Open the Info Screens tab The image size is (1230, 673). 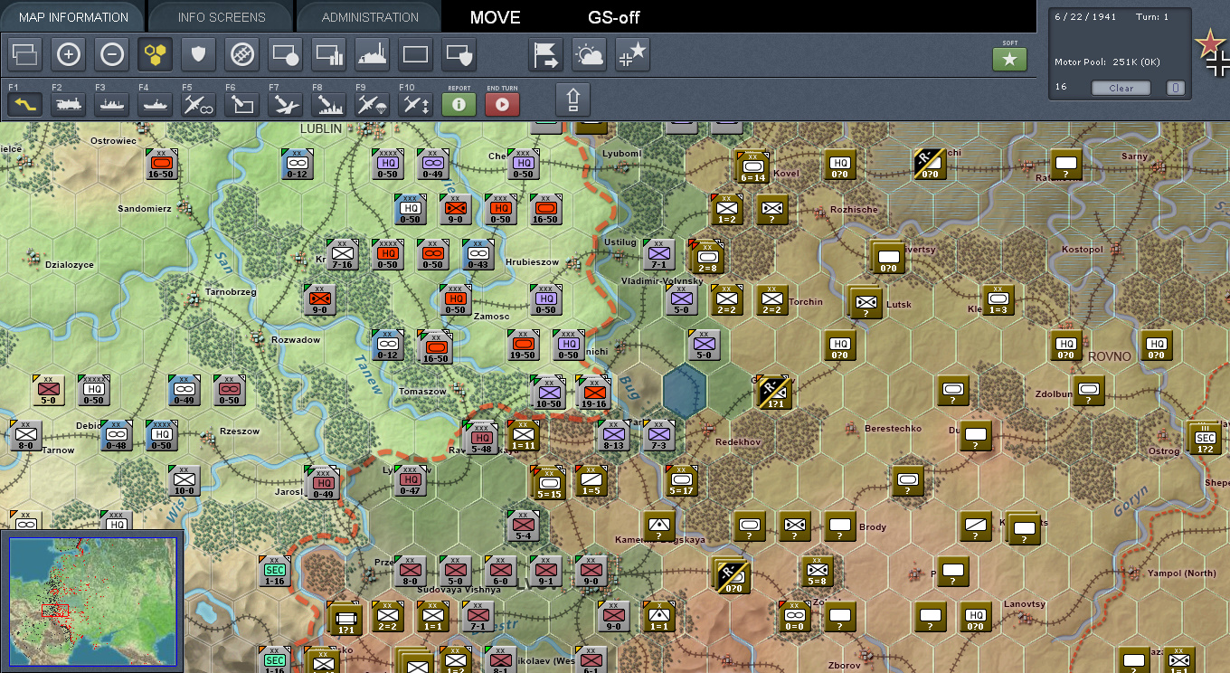click(x=222, y=17)
